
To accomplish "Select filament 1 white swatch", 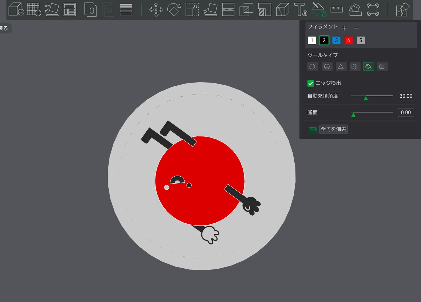I will 312,40.
